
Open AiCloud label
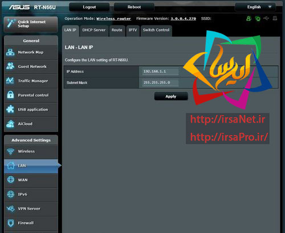[x=25, y=124]
